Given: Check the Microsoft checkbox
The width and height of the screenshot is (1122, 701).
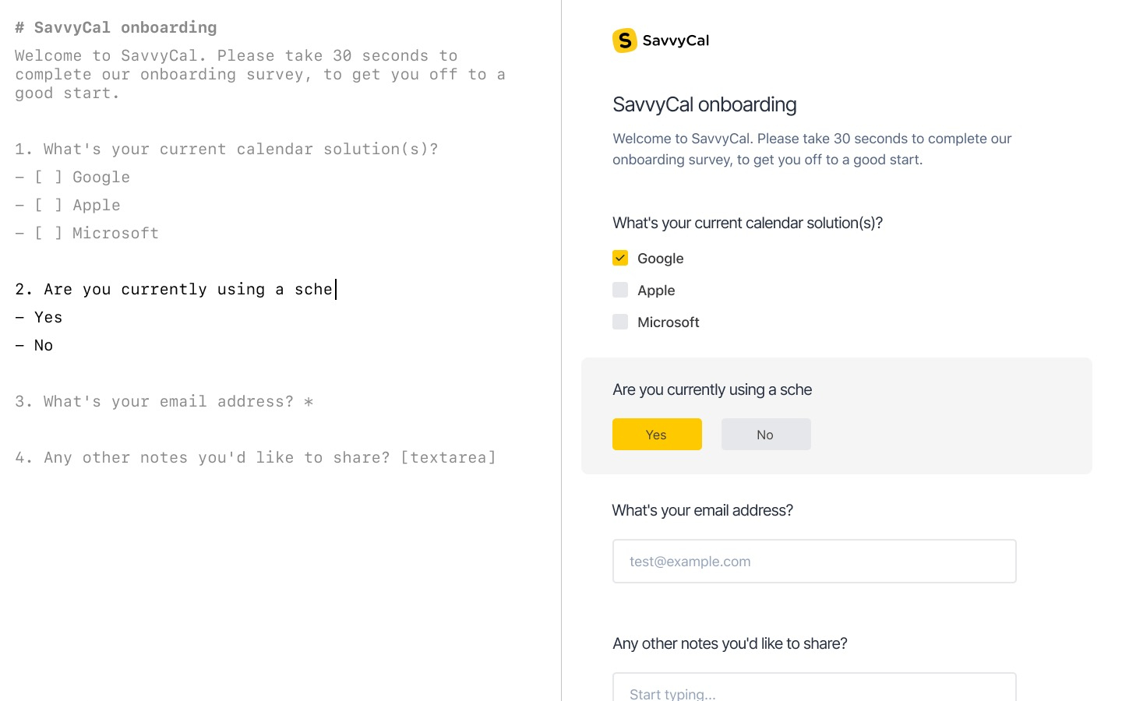Looking at the screenshot, I should click(x=620, y=322).
